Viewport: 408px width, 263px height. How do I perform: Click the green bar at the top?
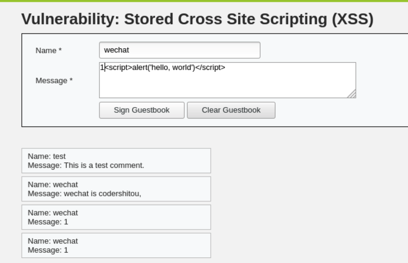(x=204, y=1)
